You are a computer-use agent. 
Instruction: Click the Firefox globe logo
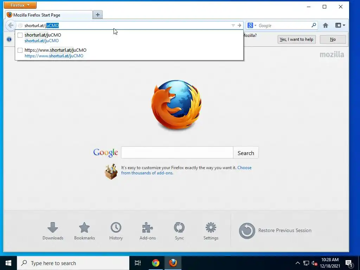pos(176,105)
